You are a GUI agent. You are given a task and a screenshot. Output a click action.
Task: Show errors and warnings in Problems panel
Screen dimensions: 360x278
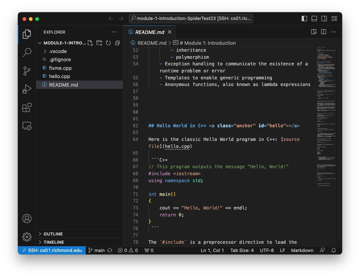click(128, 250)
